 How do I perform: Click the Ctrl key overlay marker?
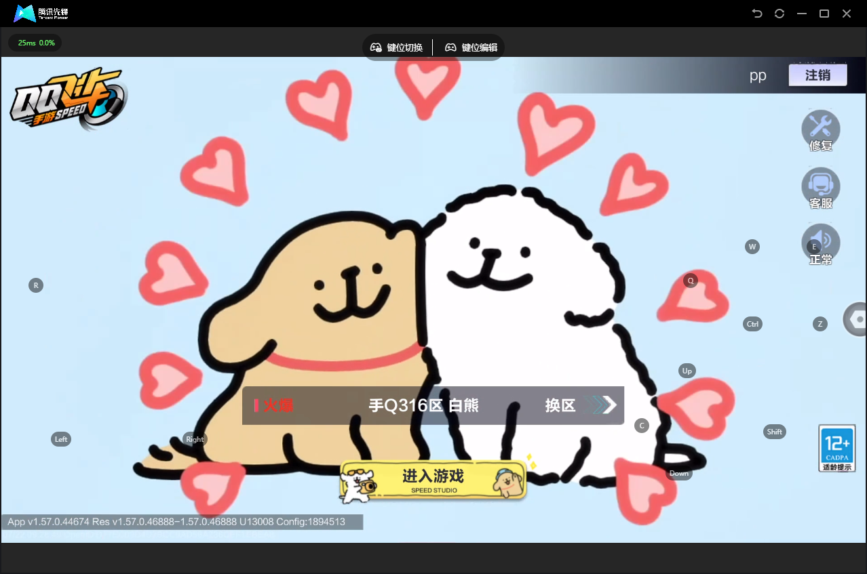coord(752,324)
